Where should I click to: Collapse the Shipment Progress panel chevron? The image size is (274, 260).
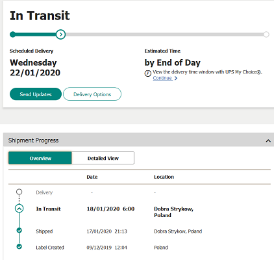268,141
